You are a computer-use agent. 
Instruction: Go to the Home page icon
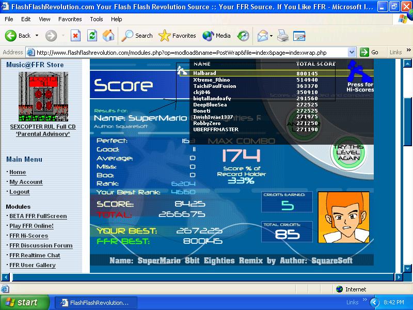point(108,36)
